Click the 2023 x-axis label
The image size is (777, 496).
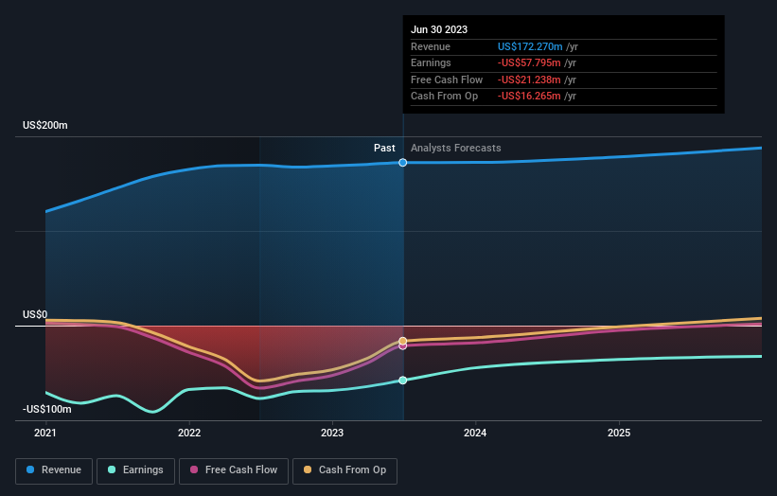coord(332,433)
